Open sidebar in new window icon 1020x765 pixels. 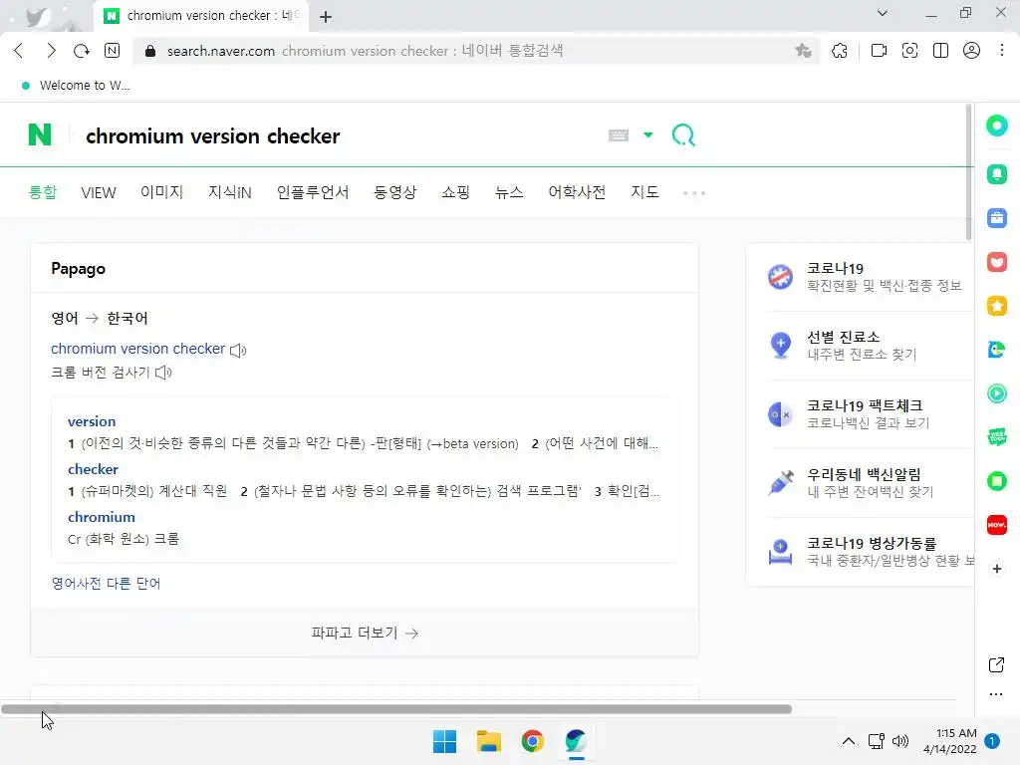coord(996,664)
